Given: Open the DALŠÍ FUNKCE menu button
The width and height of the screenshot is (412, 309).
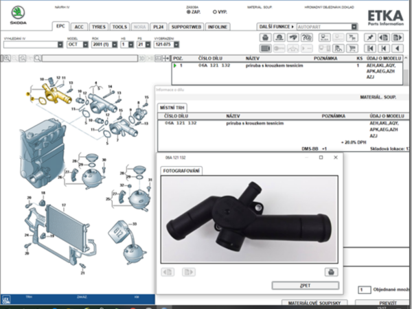Looking at the screenshot, I should click(x=276, y=27).
